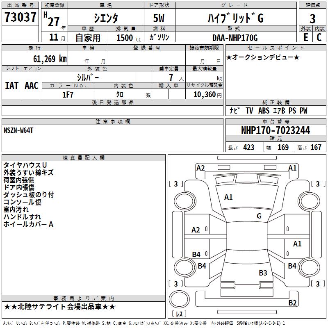Click inspector note 外装うすい線キズ
328x328 pixels.
pyautogui.click(x=28, y=172)
